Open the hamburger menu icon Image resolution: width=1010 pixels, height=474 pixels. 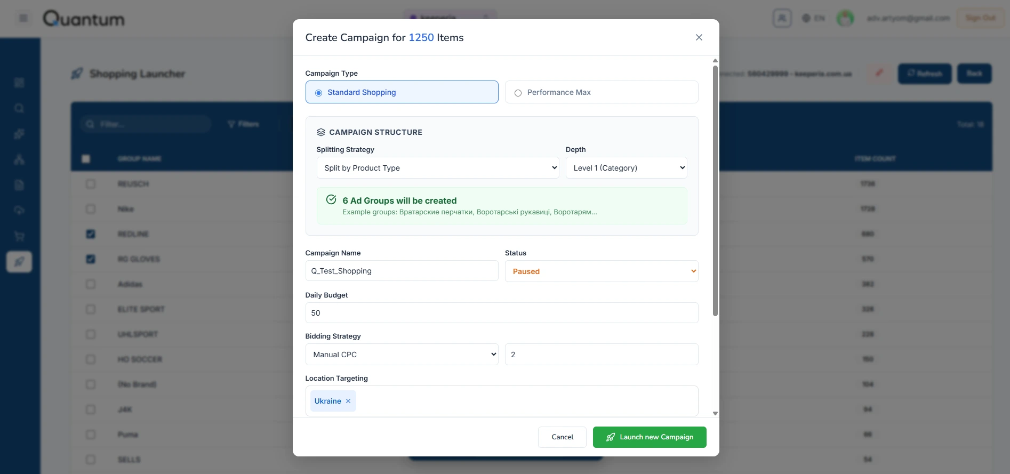tap(23, 19)
